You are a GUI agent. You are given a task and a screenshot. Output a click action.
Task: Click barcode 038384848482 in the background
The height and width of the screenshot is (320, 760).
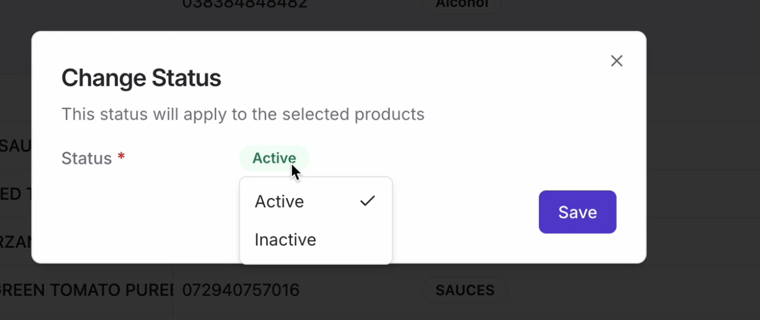(244, 5)
